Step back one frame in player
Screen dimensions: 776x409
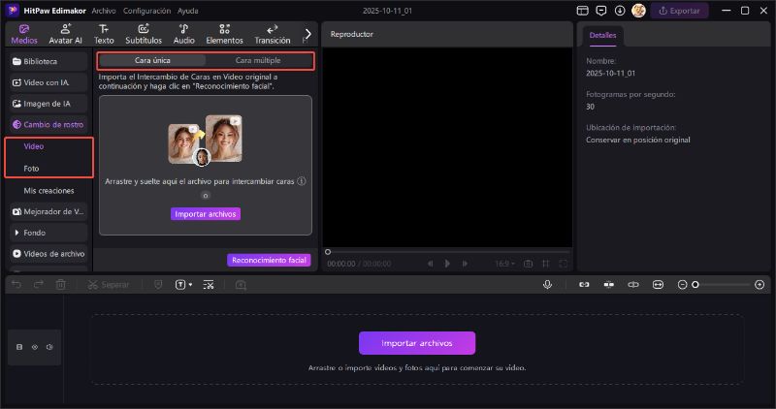coord(430,264)
